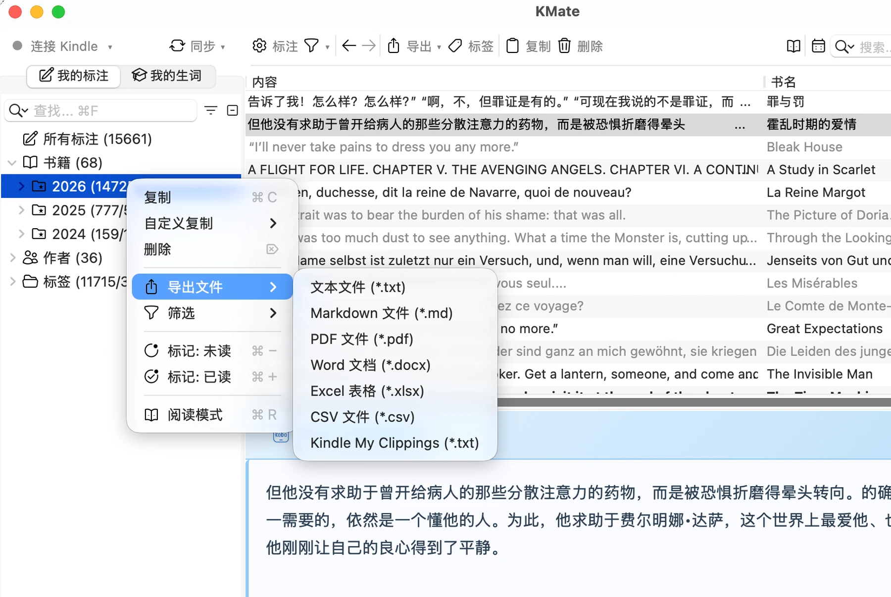Choose 删除 in the context menu

(x=212, y=249)
